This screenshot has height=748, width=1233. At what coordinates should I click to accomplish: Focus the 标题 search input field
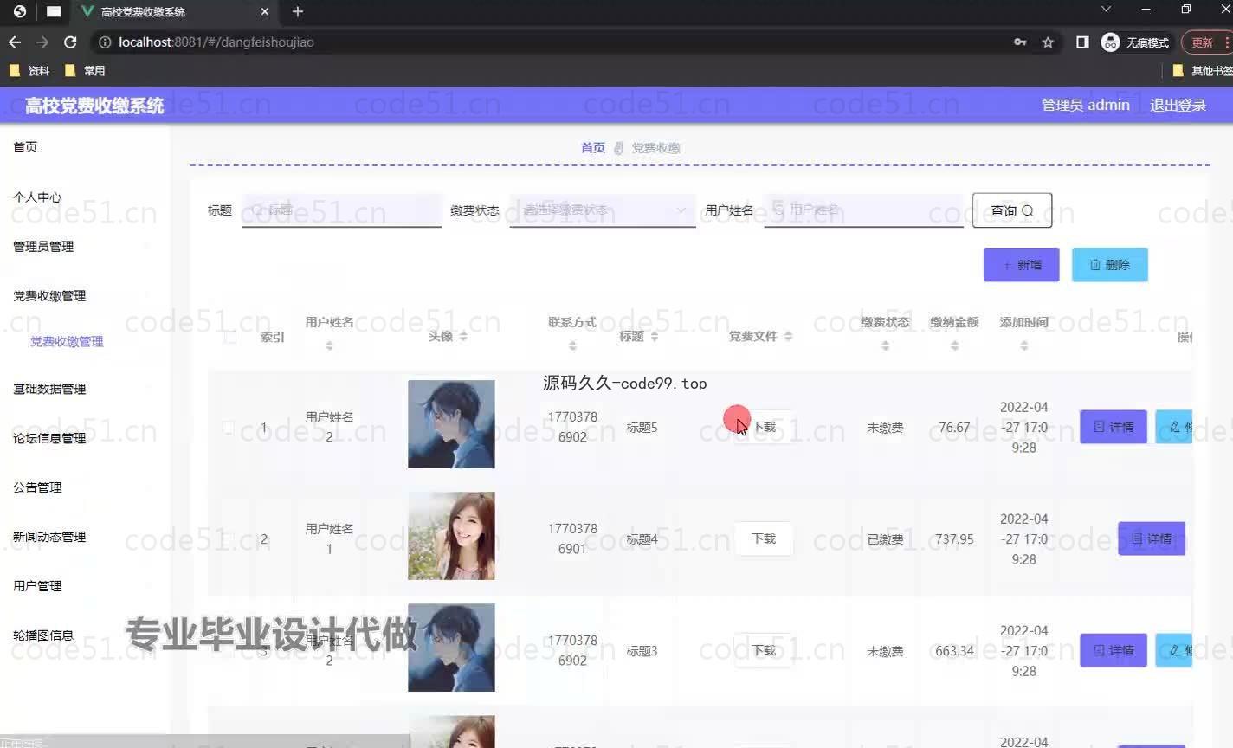click(x=342, y=210)
